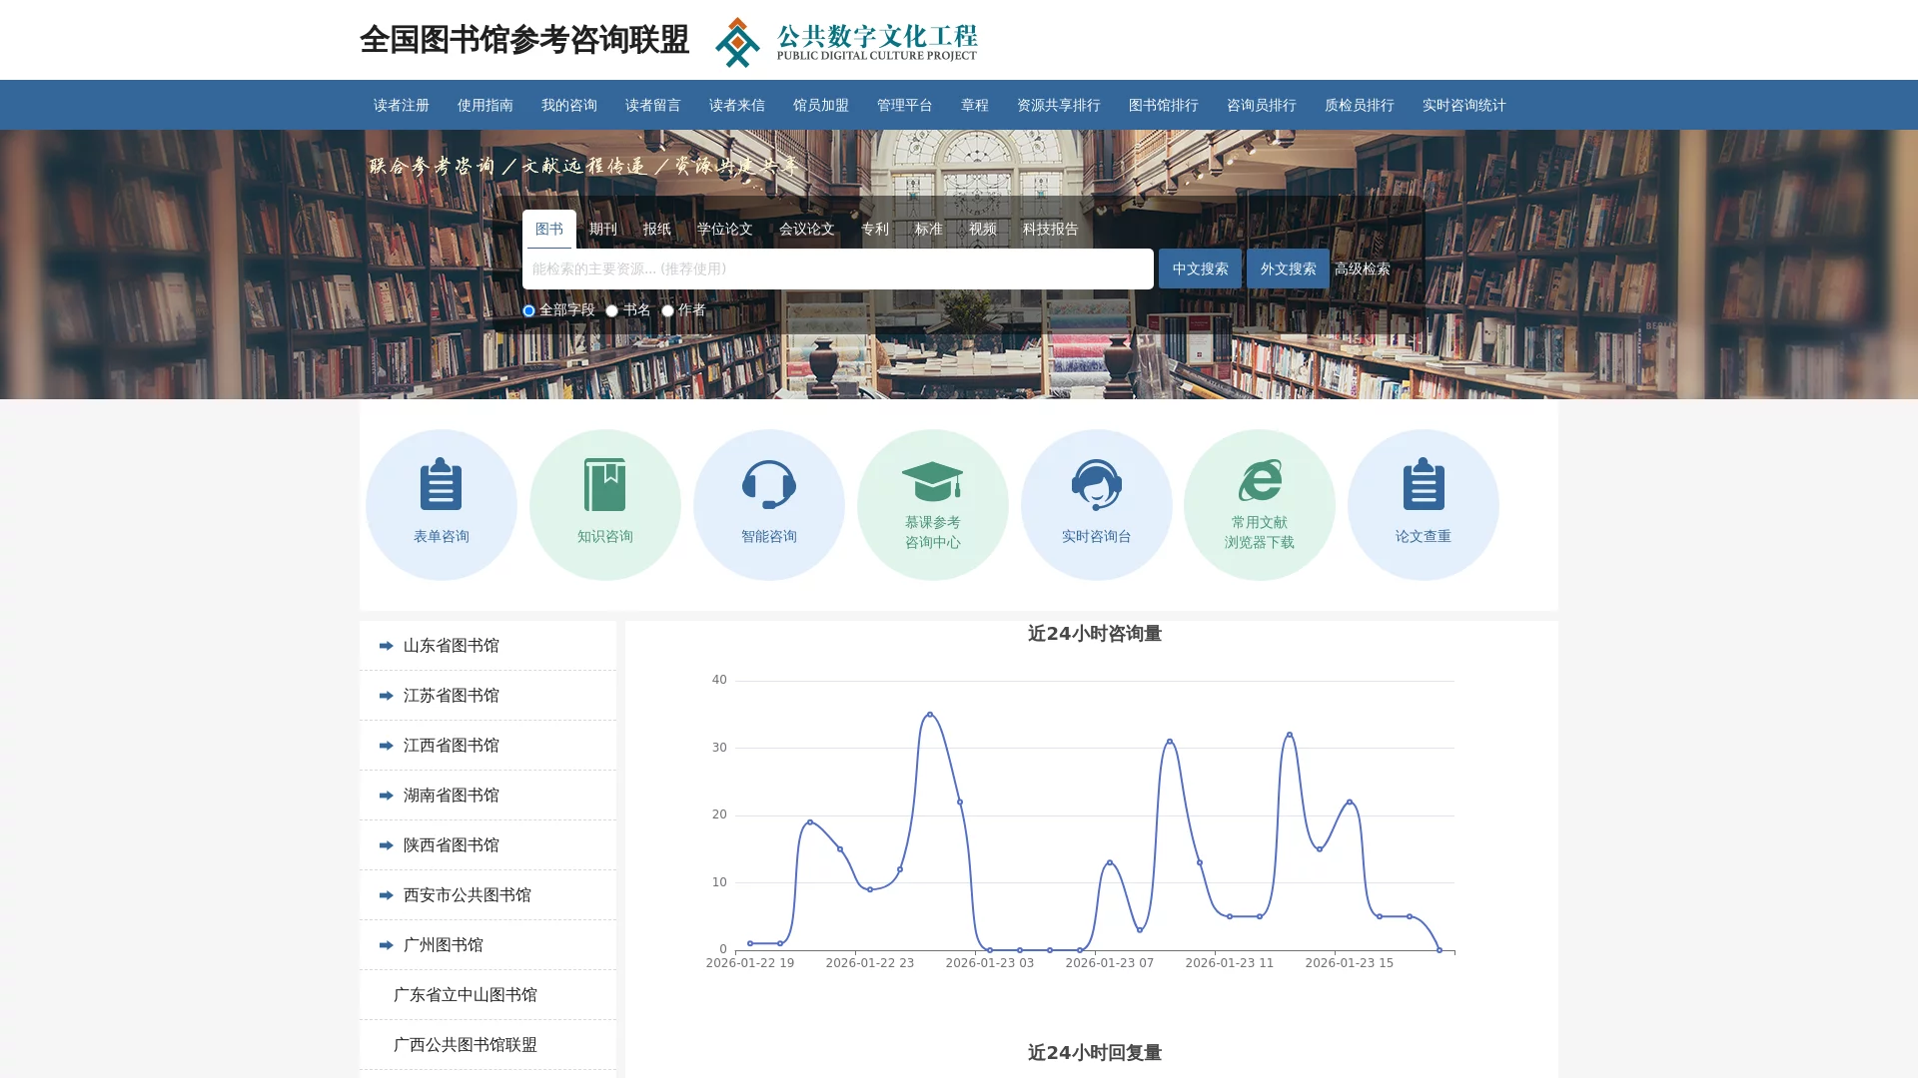Open the 读者注册 menu link

pos(399,105)
